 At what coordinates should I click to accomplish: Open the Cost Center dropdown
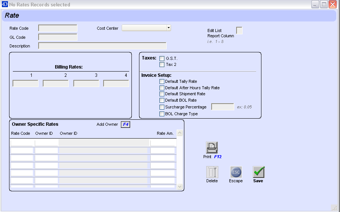(x=168, y=28)
